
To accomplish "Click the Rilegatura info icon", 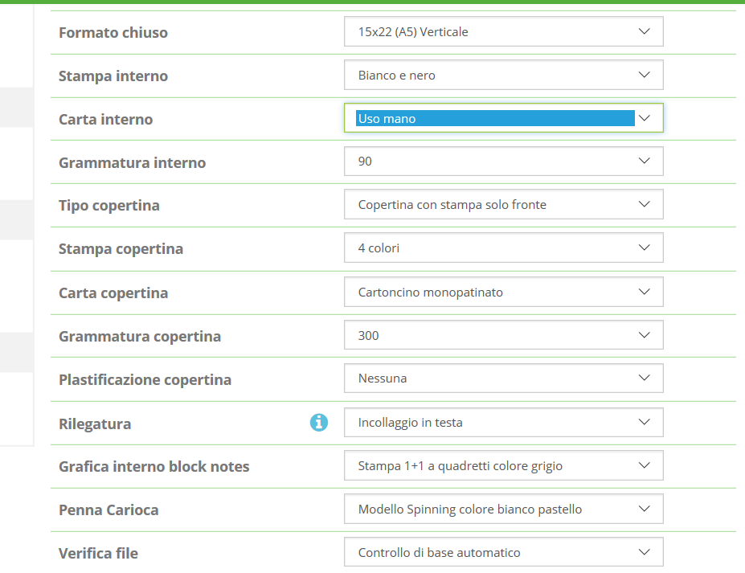I will point(319,422).
